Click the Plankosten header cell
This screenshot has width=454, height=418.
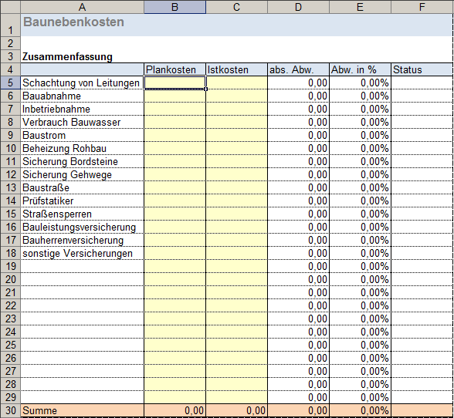coord(174,69)
